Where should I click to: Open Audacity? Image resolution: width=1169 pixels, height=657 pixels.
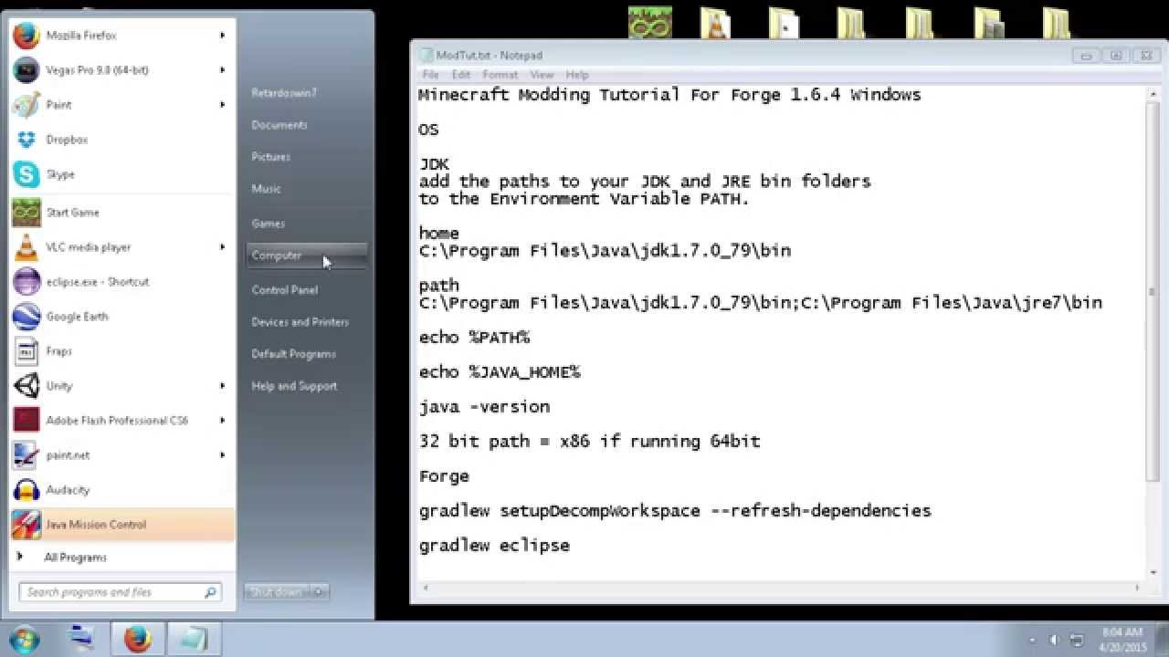[122, 490]
